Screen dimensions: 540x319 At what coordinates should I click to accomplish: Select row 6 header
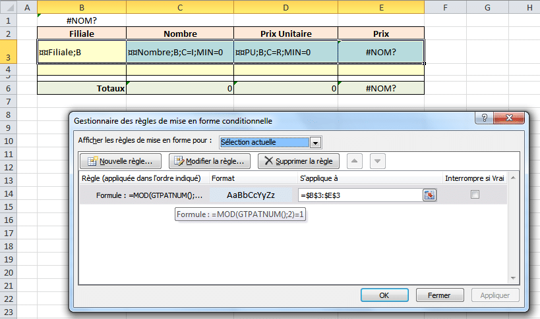click(9, 88)
